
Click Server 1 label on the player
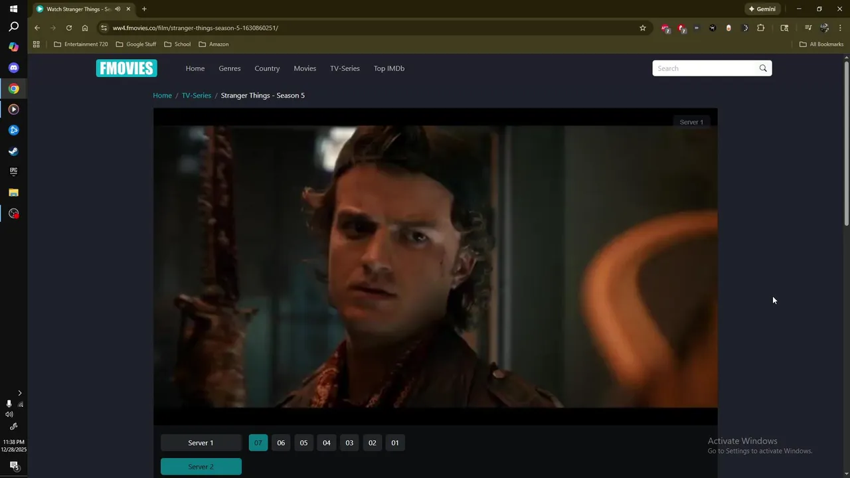point(691,122)
